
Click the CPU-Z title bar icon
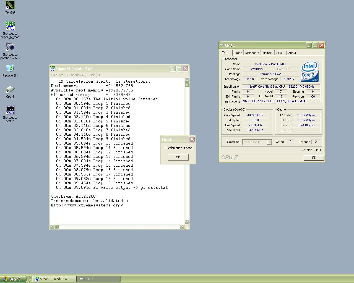[222, 45]
